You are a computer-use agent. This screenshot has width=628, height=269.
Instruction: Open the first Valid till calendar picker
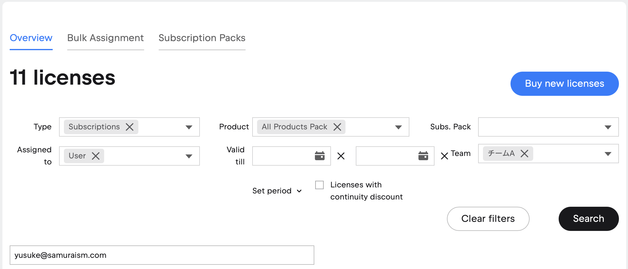[320, 156]
